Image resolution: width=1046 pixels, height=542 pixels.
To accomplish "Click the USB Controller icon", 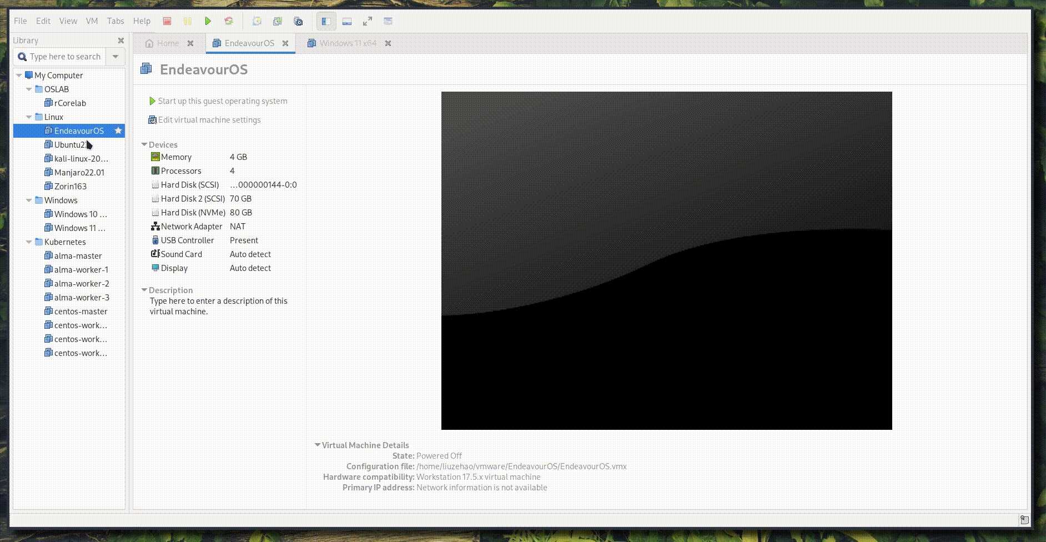I will [155, 240].
